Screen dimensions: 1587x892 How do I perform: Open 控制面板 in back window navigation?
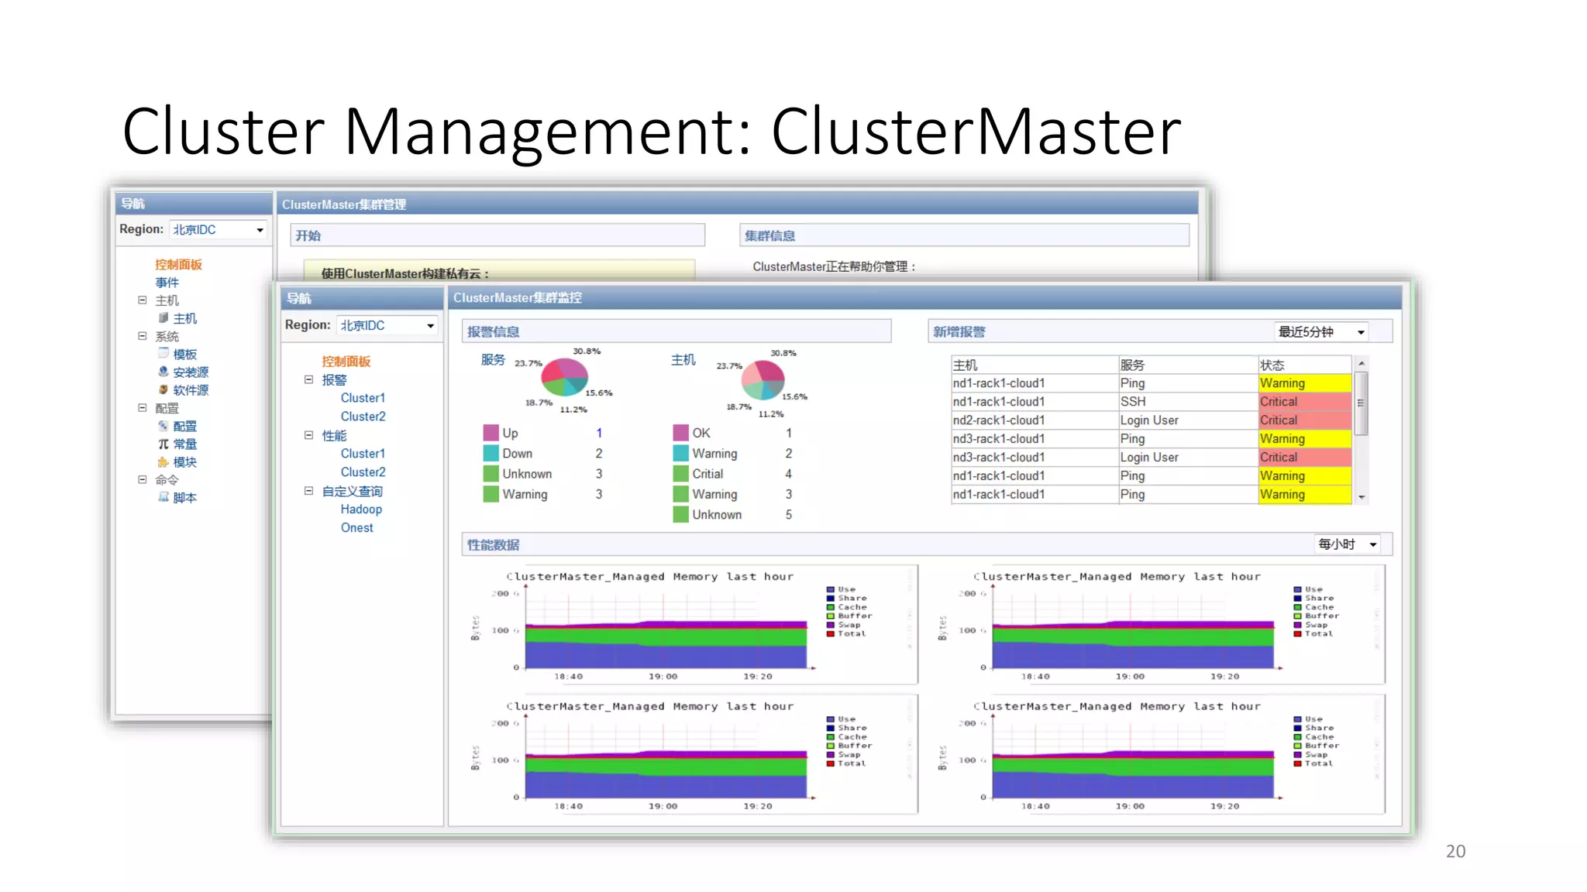[x=178, y=265]
